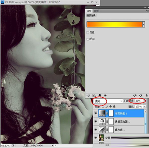Select the 通道混合器 1 layer name
149x148 pixels.
122,122
